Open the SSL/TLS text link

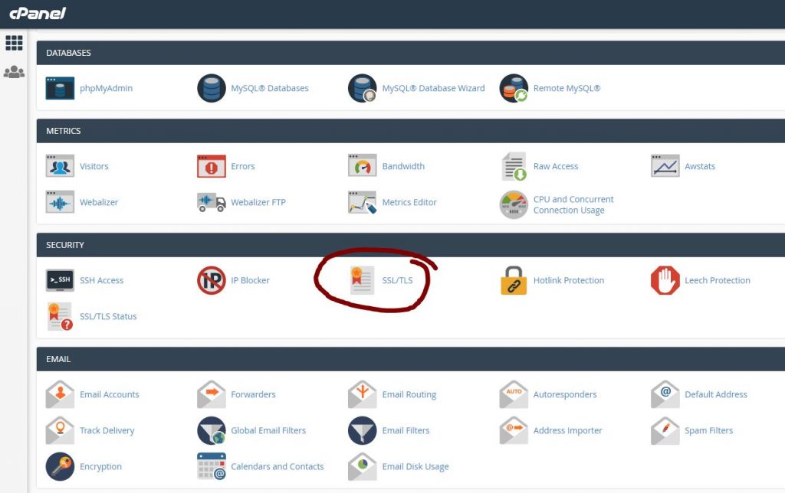pos(398,280)
